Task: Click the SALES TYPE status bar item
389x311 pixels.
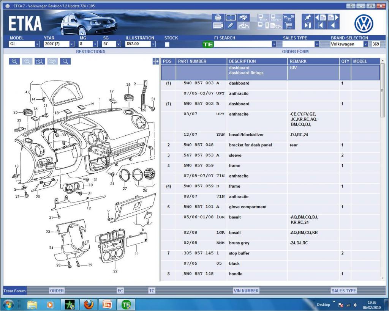Action: pyautogui.click(x=344, y=291)
